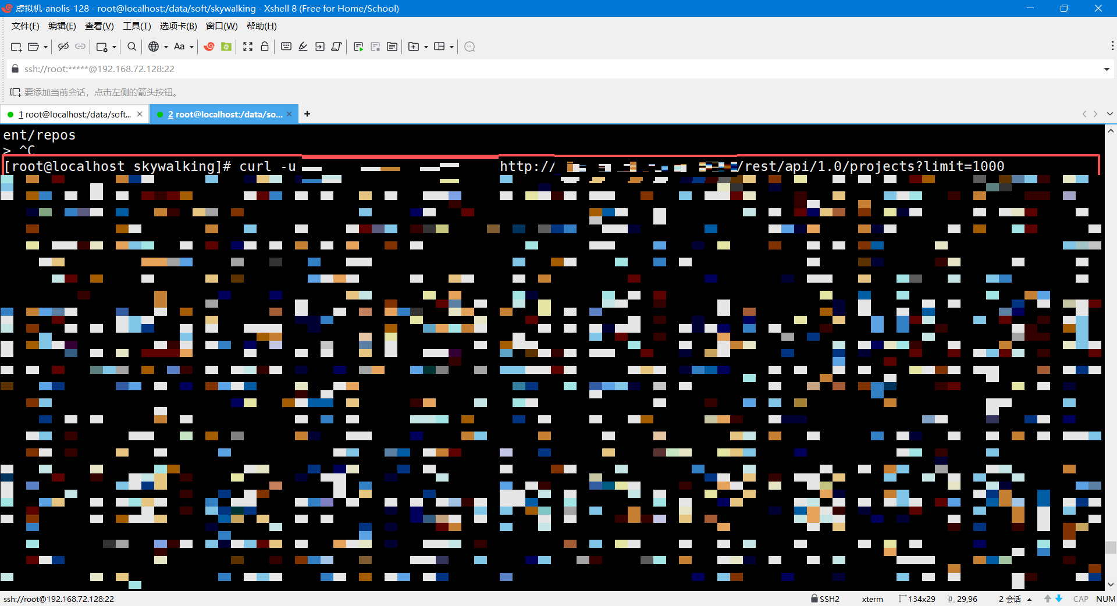
Task: Launch Xmanager red swirl icon
Action: pos(209,47)
